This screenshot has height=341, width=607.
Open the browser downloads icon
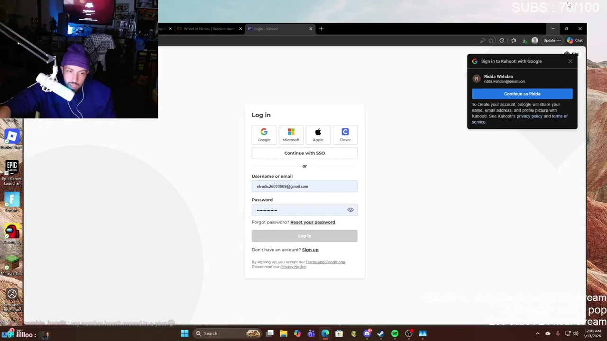click(x=524, y=40)
